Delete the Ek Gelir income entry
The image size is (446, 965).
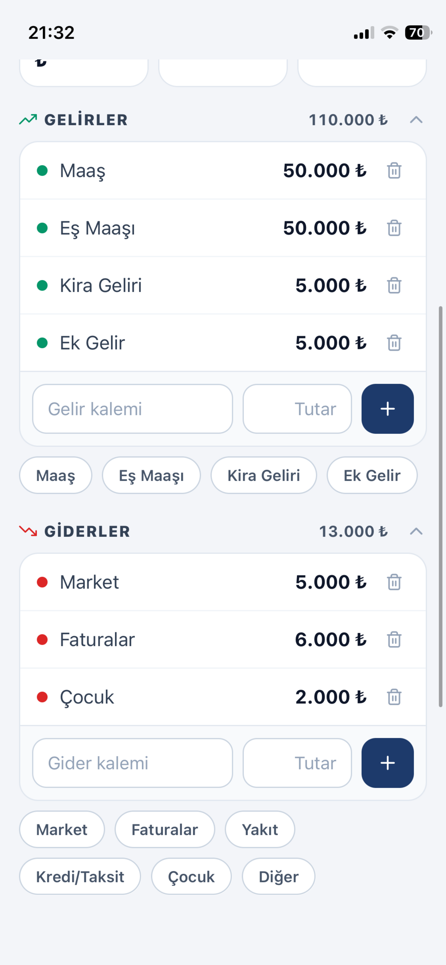[x=394, y=343]
